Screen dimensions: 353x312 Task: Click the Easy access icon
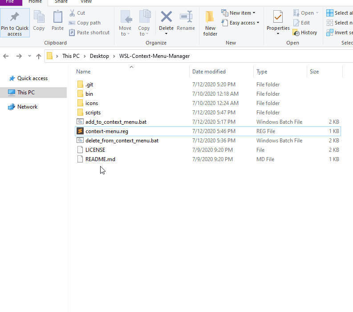click(x=225, y=23)
